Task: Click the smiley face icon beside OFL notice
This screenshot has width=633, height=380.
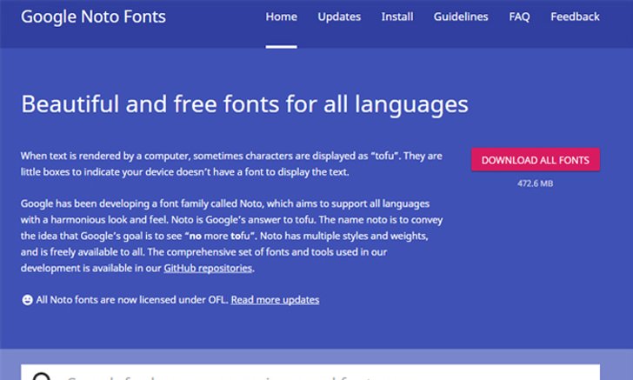Action: (x=27, y=300)
